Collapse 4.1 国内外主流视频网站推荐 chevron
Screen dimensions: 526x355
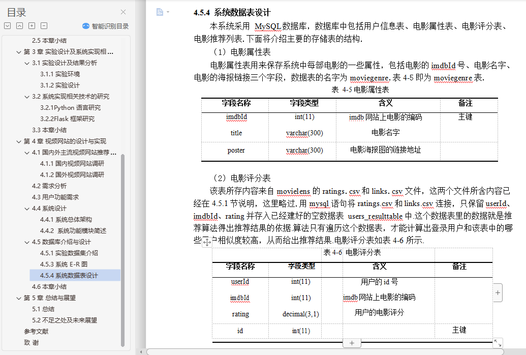(x=27, y=153)
